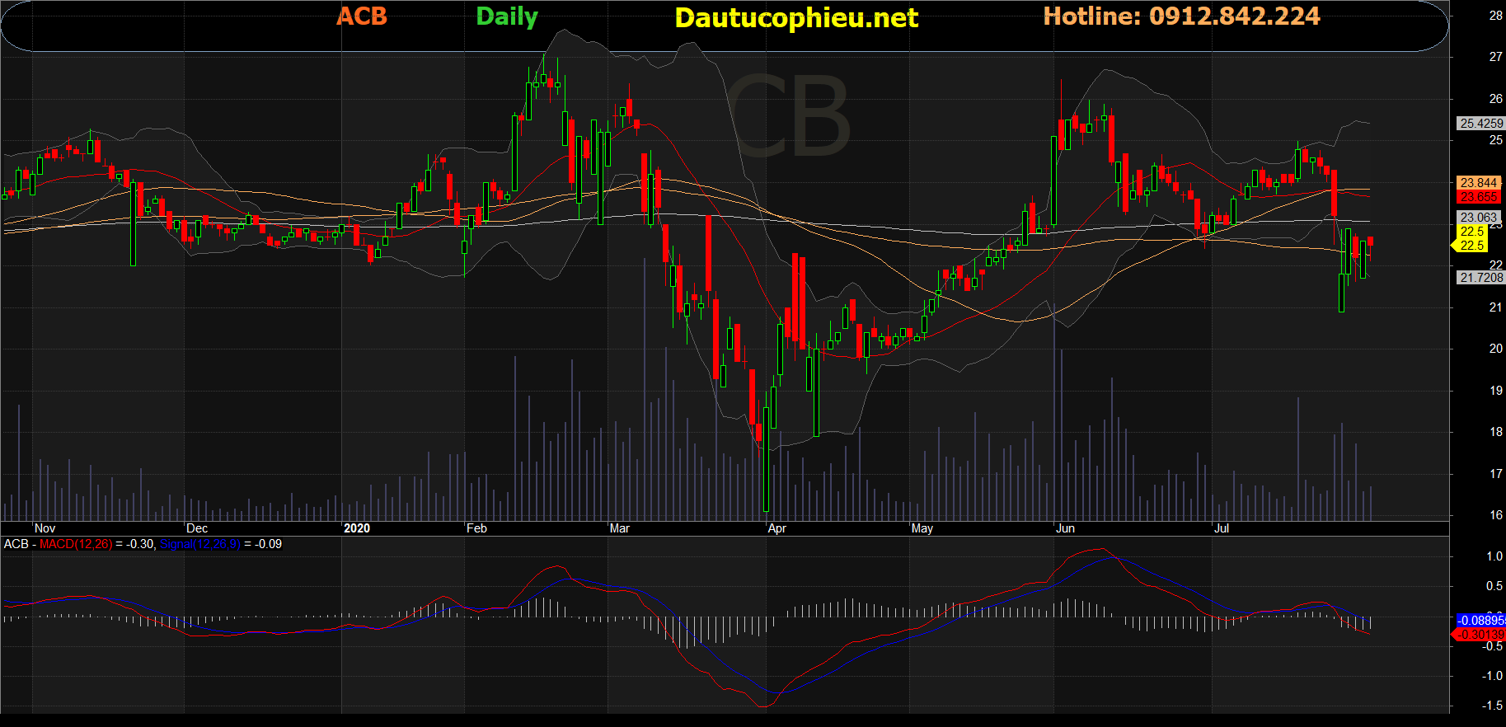
Task: Click the Hotline: 0912.842.224 text
Action: click(1181, 16)
